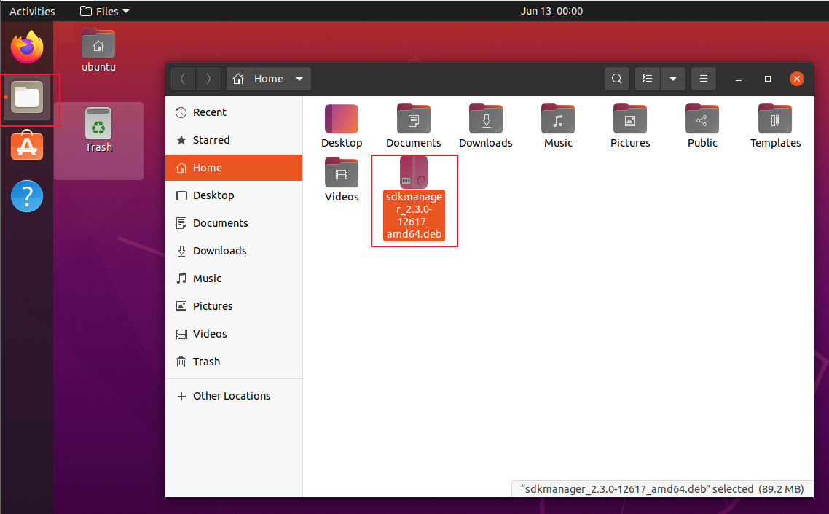Go back with the left arrow button
This screenshot has width=829, height=514.
183,79
